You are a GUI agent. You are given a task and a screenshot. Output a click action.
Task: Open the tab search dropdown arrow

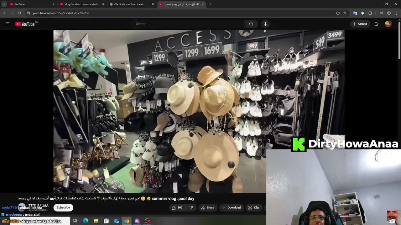click(x=4, y=4)
